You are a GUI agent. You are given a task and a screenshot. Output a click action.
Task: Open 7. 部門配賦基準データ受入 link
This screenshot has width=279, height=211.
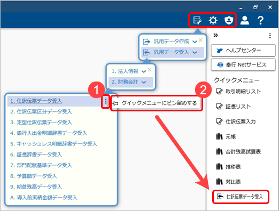click(41, 165)
